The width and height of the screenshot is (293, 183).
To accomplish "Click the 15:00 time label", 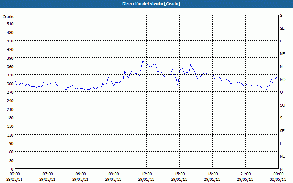I will pos(179,174).
